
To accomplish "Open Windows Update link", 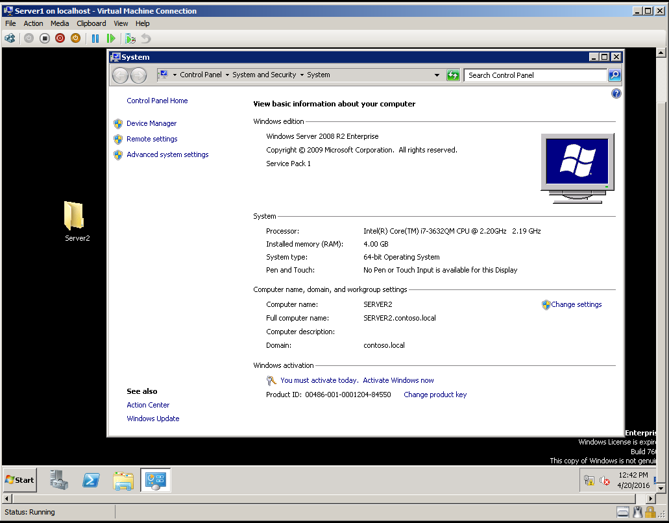I will point(152,419).
